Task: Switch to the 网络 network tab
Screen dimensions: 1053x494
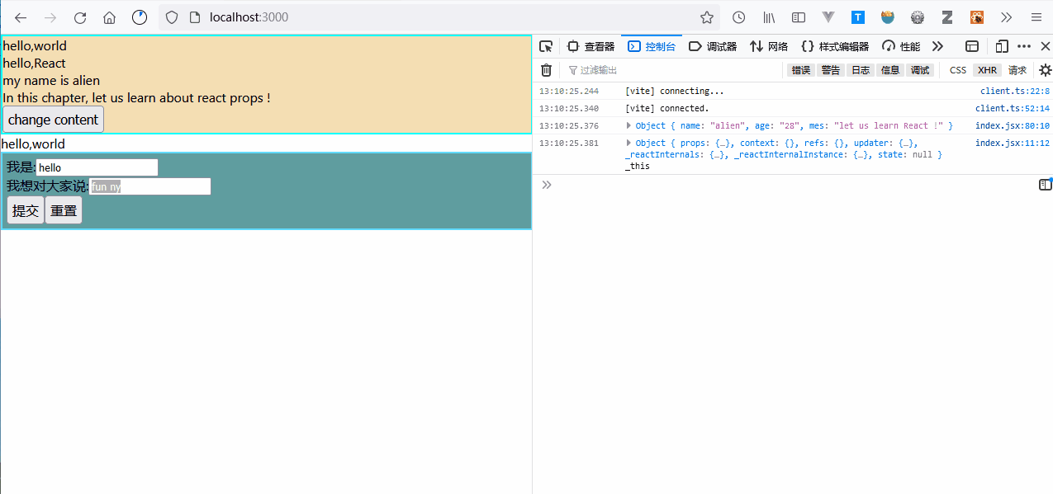Action: pos(769,46)
